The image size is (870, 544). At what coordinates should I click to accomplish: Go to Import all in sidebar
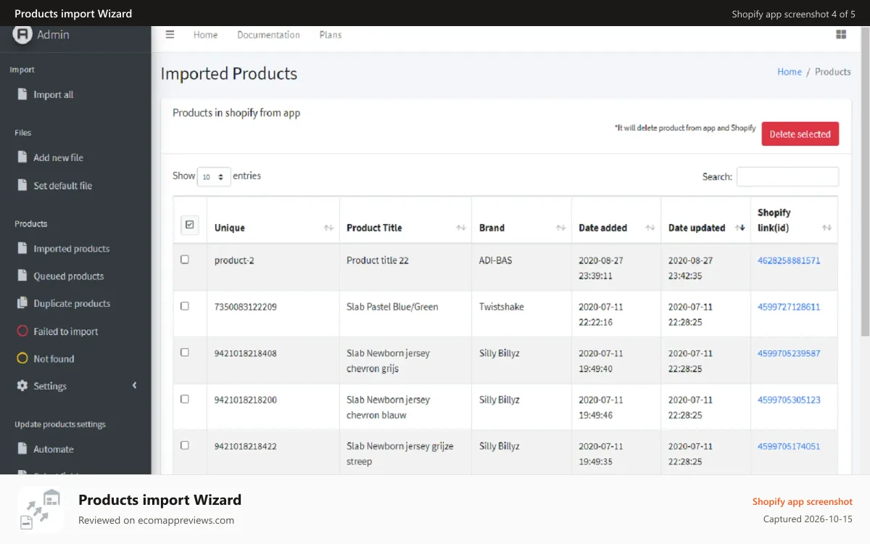point(53,94)
